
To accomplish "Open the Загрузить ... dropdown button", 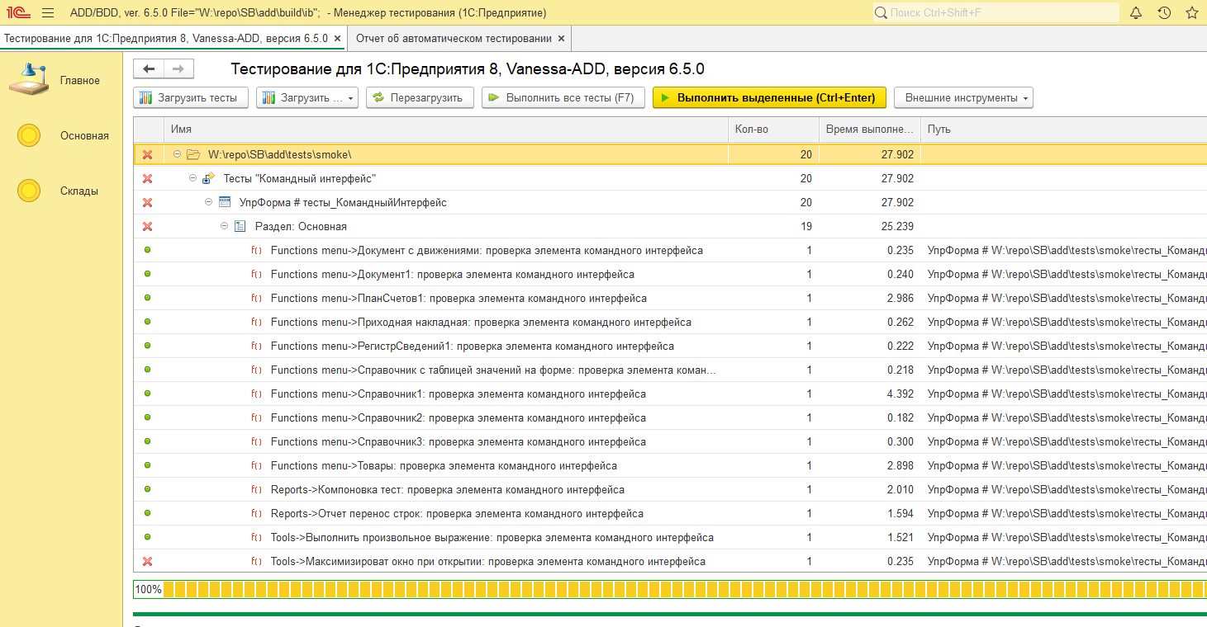I will 307,97.
